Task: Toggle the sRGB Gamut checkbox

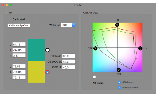Action: (119, 82)
